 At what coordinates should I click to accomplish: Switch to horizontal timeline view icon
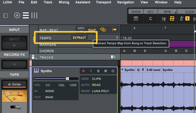[x=26, y=15]
